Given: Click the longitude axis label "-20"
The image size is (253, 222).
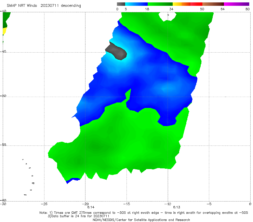Looking at the screenshot, I should [85, 204].
